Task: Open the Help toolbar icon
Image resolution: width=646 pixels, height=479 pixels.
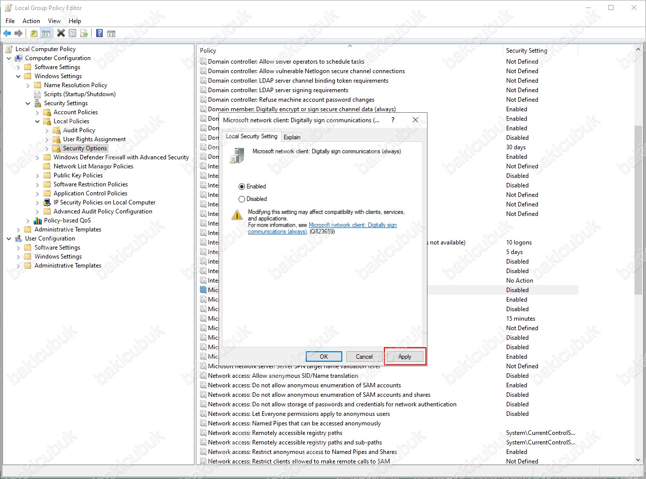Action: click(x=100, y=34)
